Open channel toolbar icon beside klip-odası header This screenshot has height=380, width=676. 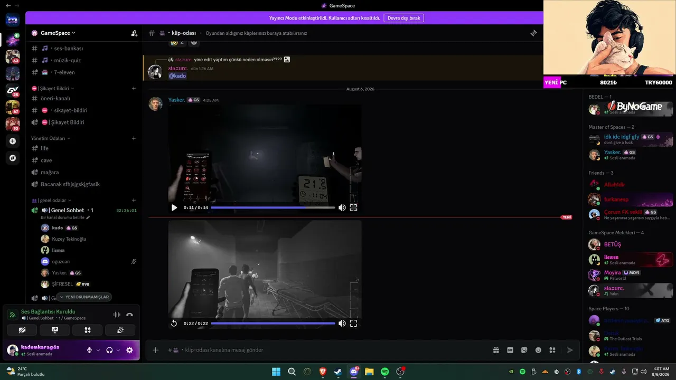click(x=533, y=33)
